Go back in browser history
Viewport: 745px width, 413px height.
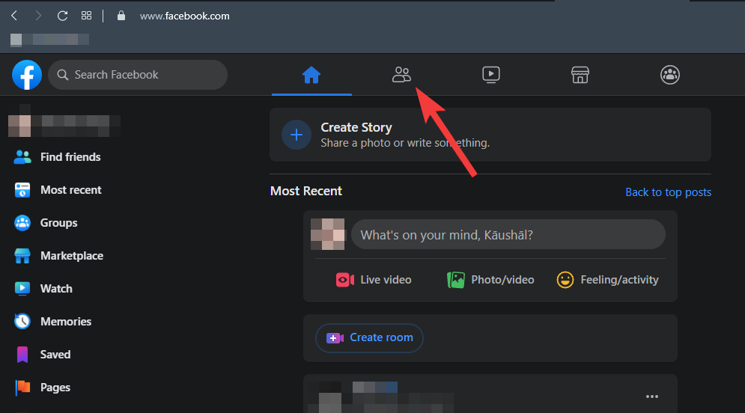pos(15,16)
